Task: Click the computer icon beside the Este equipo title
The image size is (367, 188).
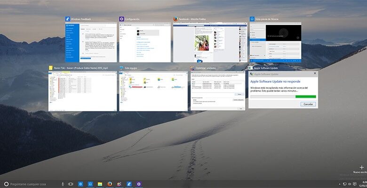Action: click(121, 68)
